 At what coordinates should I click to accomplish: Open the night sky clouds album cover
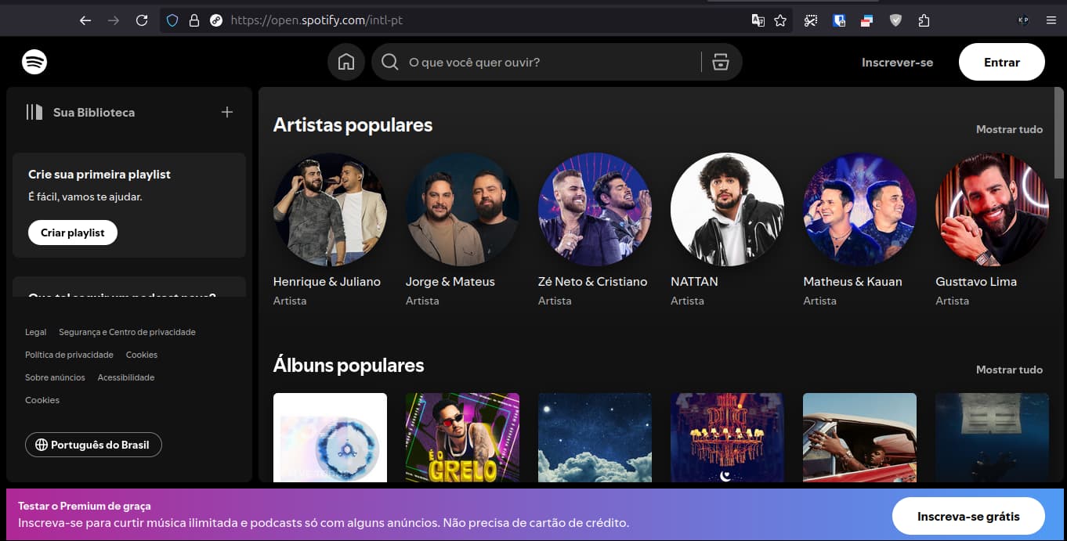tap(595, 437)
